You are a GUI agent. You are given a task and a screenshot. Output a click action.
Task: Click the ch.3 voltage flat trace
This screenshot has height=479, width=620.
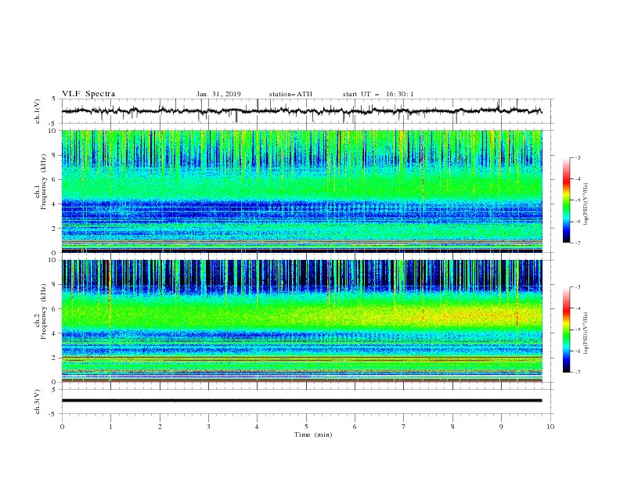click(301, 401)
